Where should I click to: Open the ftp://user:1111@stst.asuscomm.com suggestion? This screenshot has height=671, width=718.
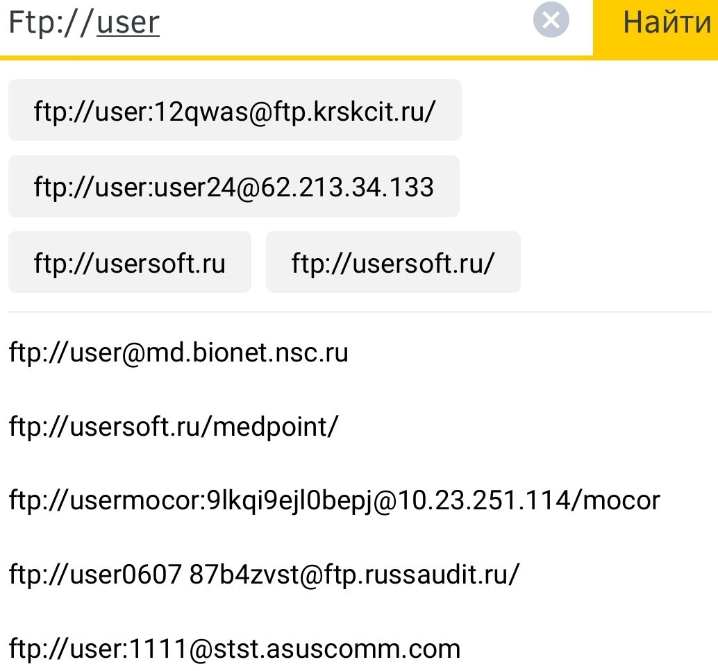point(235,649)
